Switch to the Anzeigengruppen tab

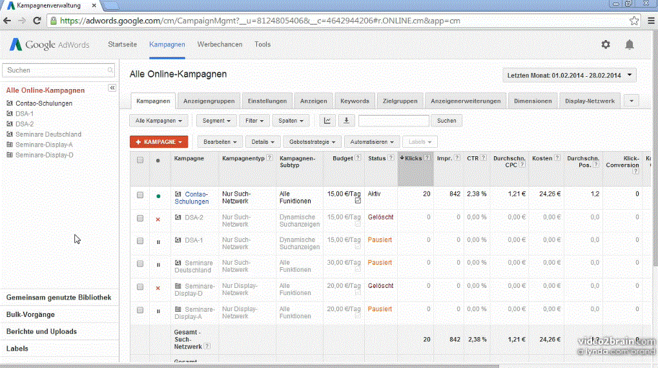[209, 101]
